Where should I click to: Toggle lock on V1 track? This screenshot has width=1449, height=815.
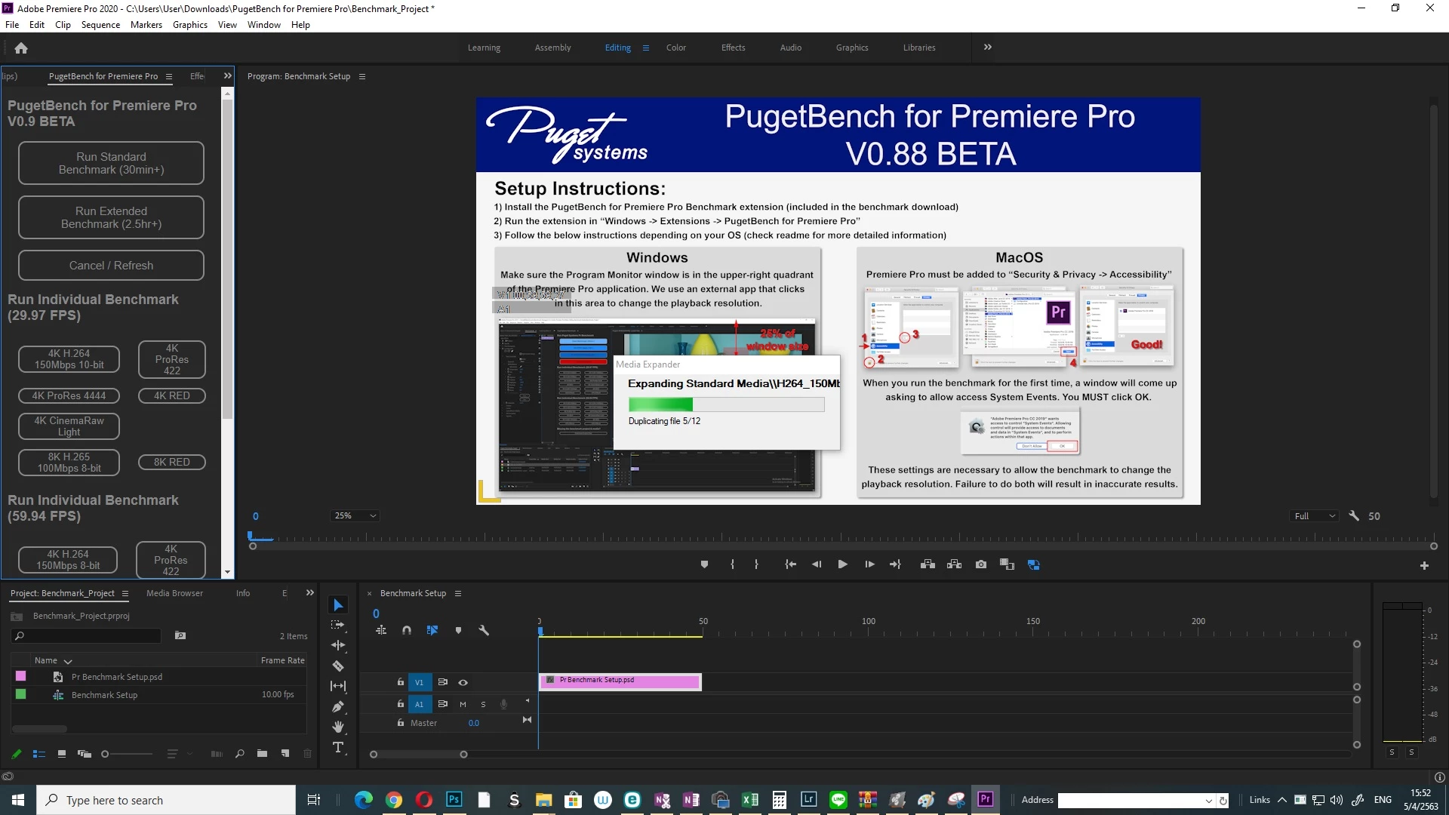coord(401,682)
